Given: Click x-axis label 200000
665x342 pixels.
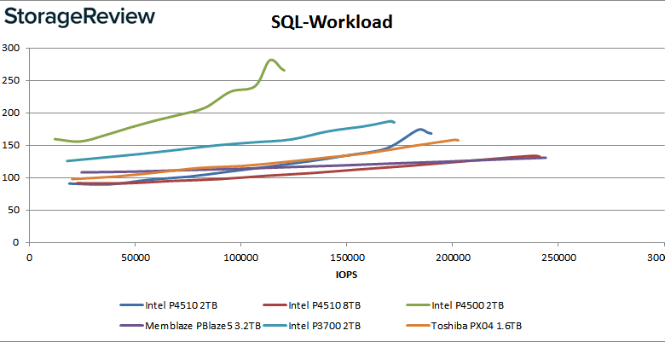Looking at the screenshot, I should pos(452,258).
